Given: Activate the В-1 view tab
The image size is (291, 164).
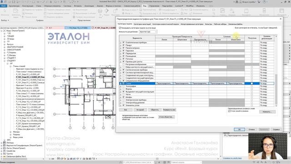Looking at the screenshot, I should [55, 28].
